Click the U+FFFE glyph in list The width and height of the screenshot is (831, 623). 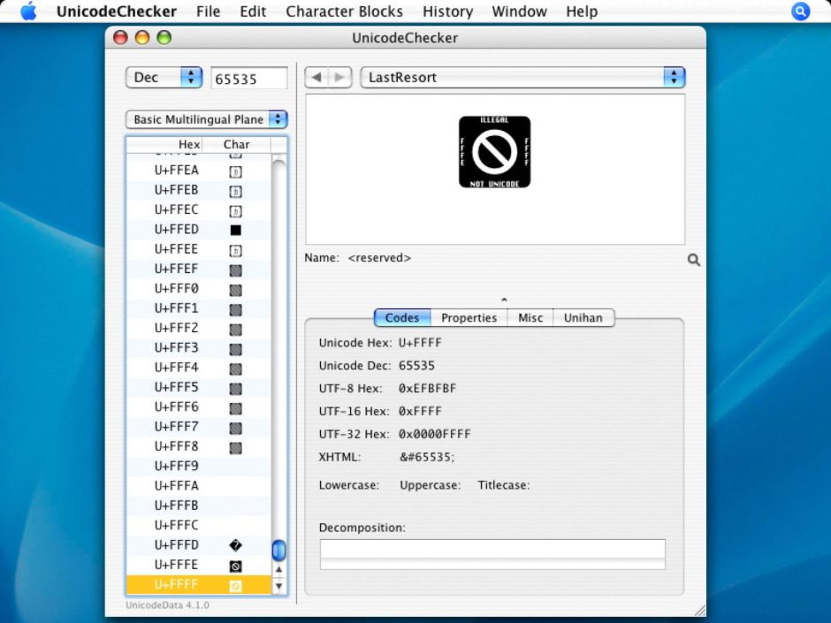point(235,566)
